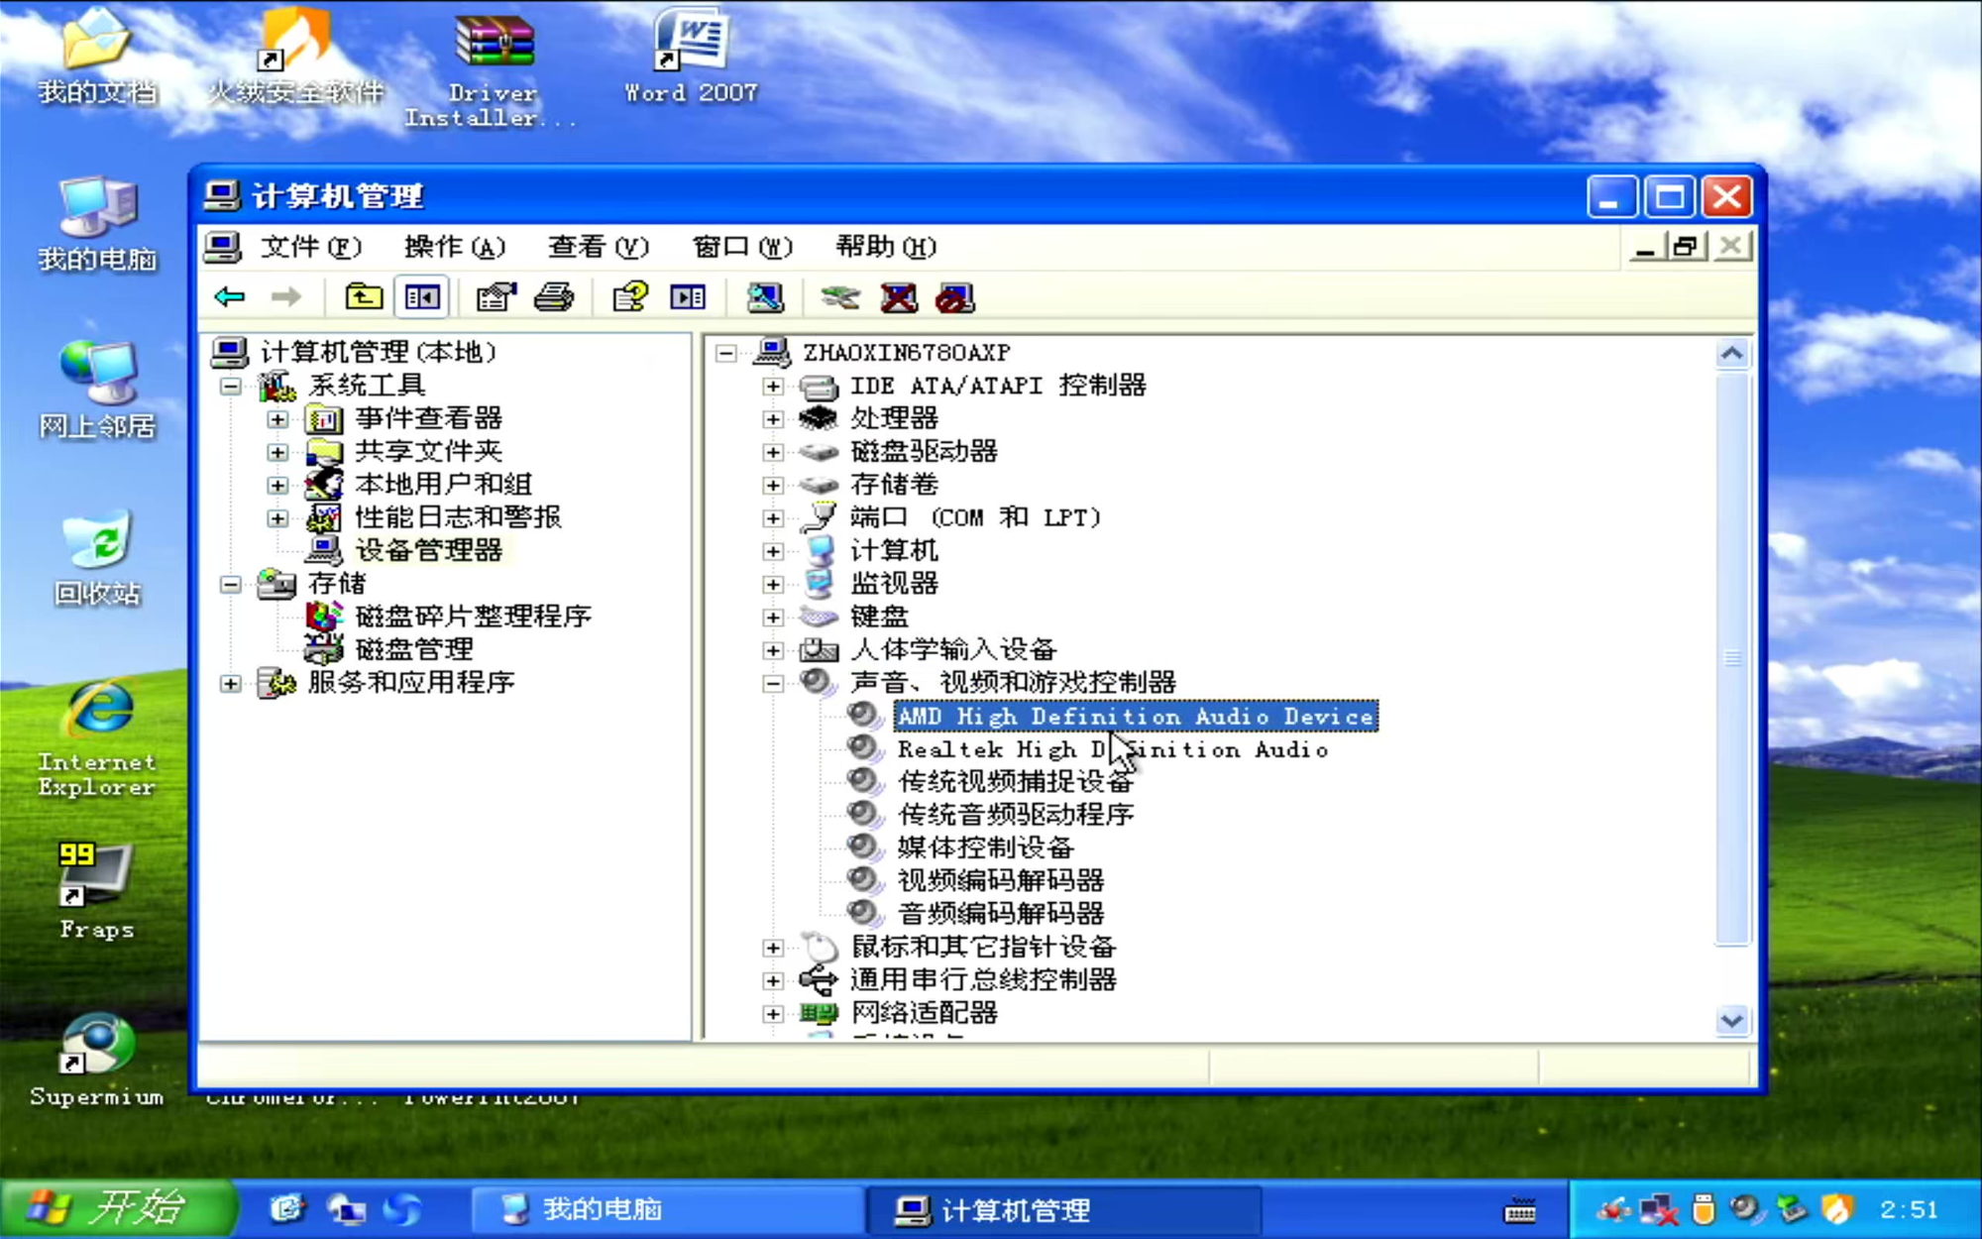Open 窗口(W) menu
The height and width of the screenshot is (1239, 1982).
click(742, 246)
